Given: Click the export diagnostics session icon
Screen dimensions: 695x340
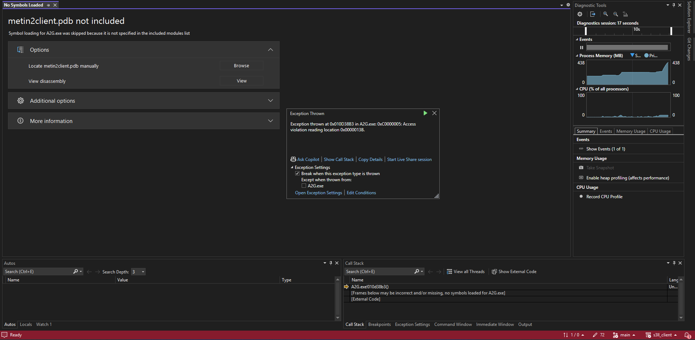Looking at the screenshot, I should pos(593,14).
